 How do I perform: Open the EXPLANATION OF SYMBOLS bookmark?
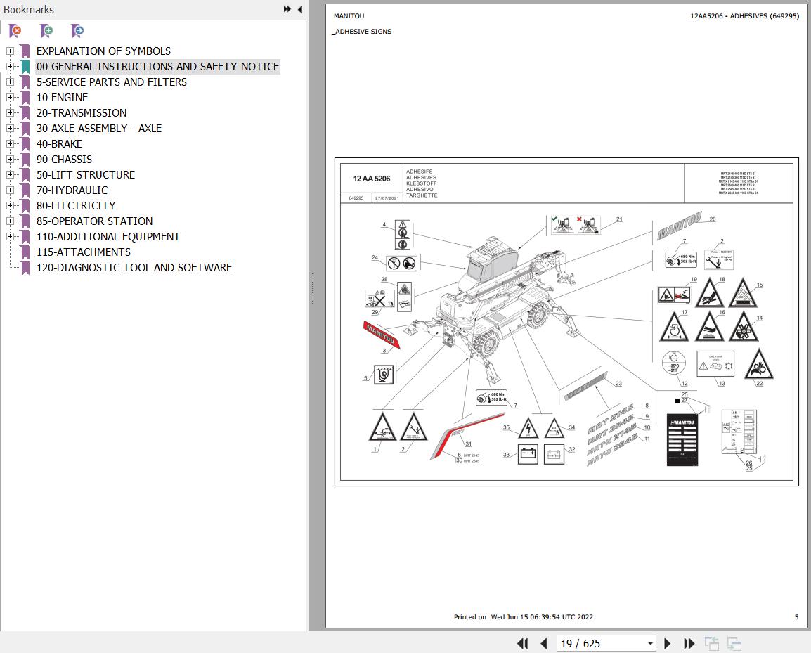click(x=103, y=51)
